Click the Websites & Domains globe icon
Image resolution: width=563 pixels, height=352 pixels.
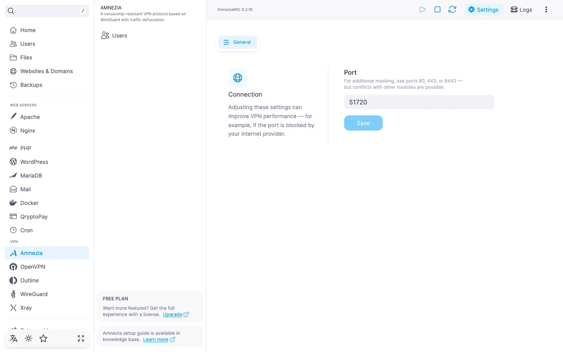click(x=13, y=71)
